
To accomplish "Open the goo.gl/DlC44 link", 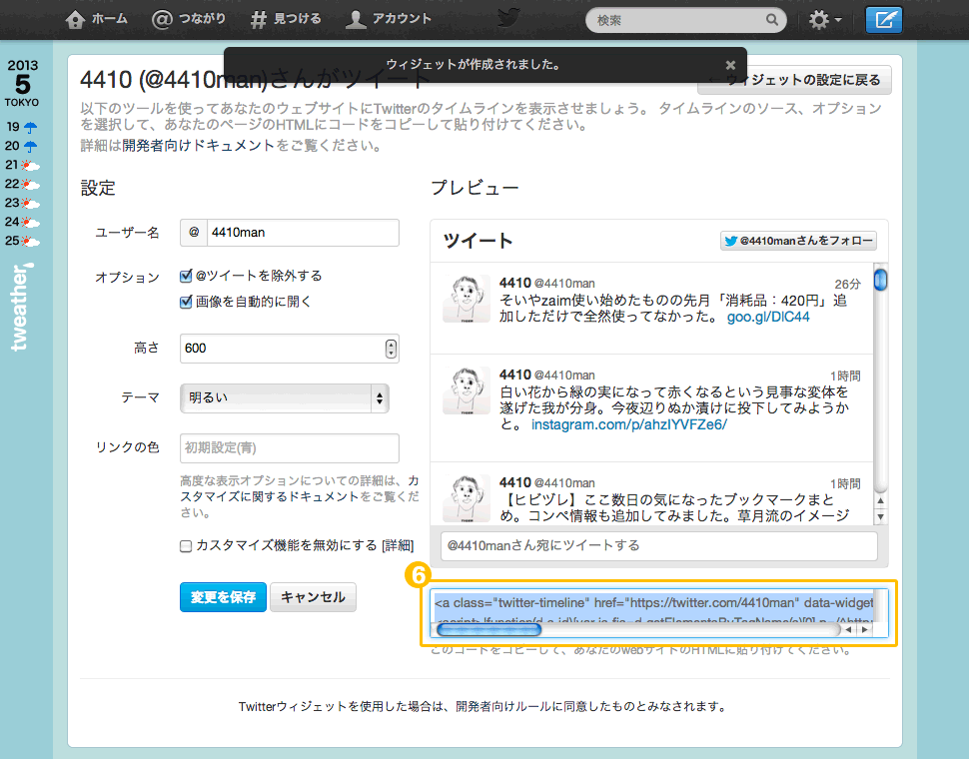I will (x=768, y=318).
